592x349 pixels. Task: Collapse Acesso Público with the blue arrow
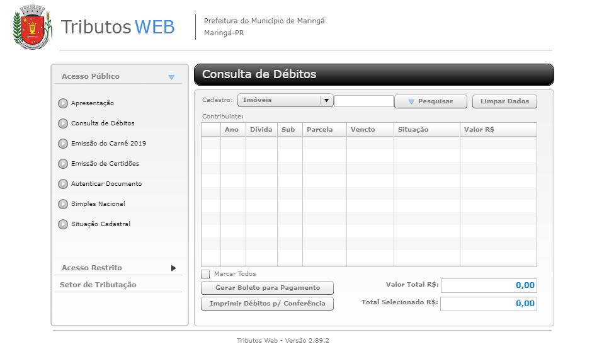coord(171,77)
